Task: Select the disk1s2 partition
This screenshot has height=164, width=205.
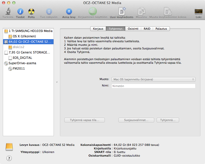Action: tap(28, 47)
